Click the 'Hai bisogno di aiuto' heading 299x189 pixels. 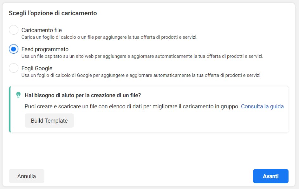click(83, 95)
